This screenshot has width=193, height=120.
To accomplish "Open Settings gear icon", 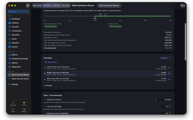I will [x=10, y=84].
